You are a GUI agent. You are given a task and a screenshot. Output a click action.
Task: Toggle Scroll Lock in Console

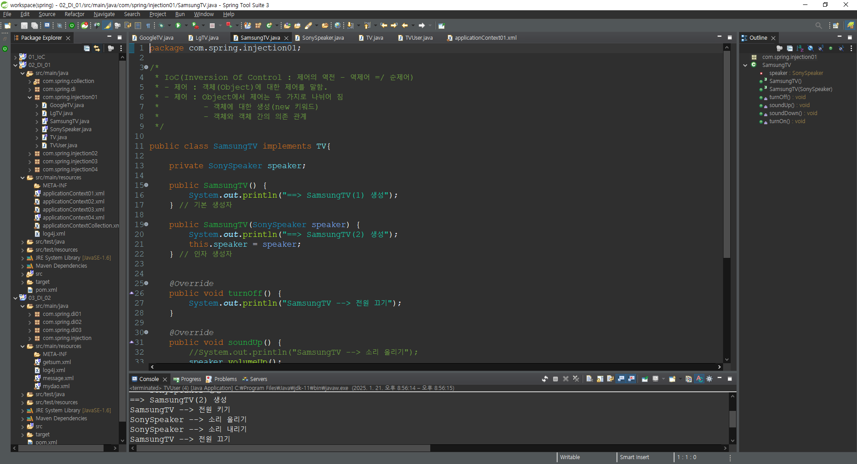[x=600, y=379]
